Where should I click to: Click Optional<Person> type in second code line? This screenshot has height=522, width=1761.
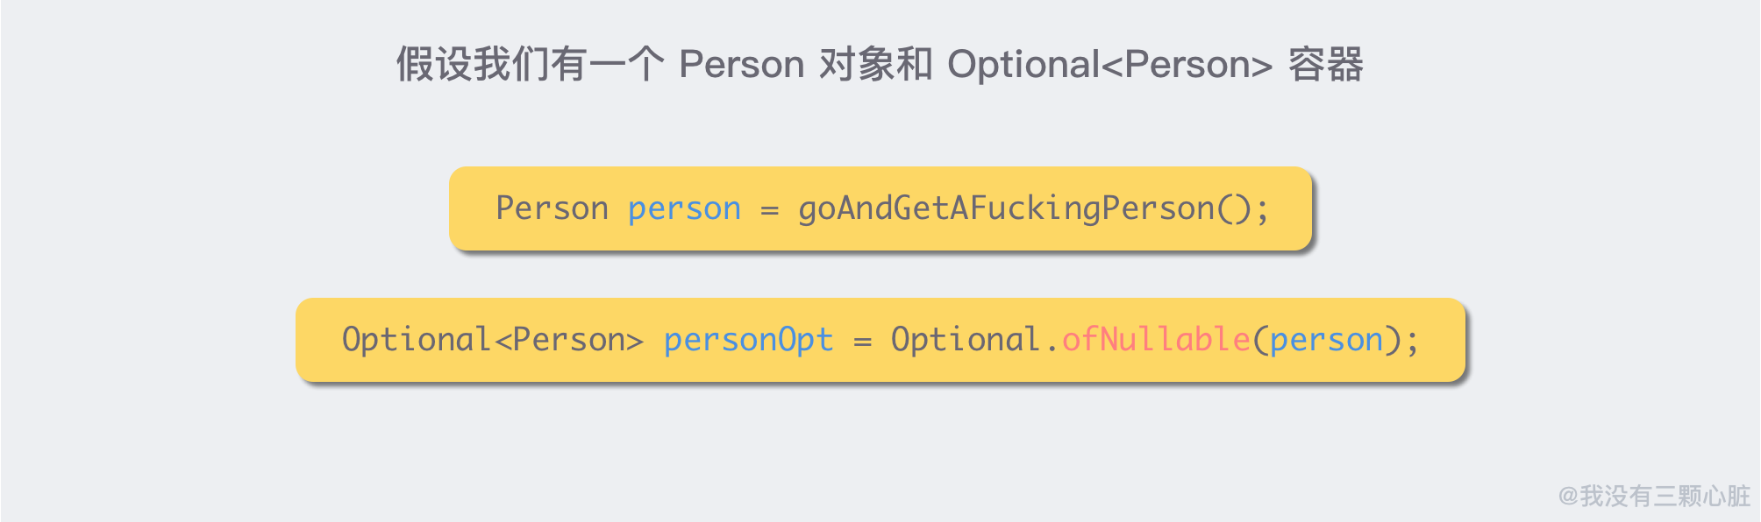493,340
